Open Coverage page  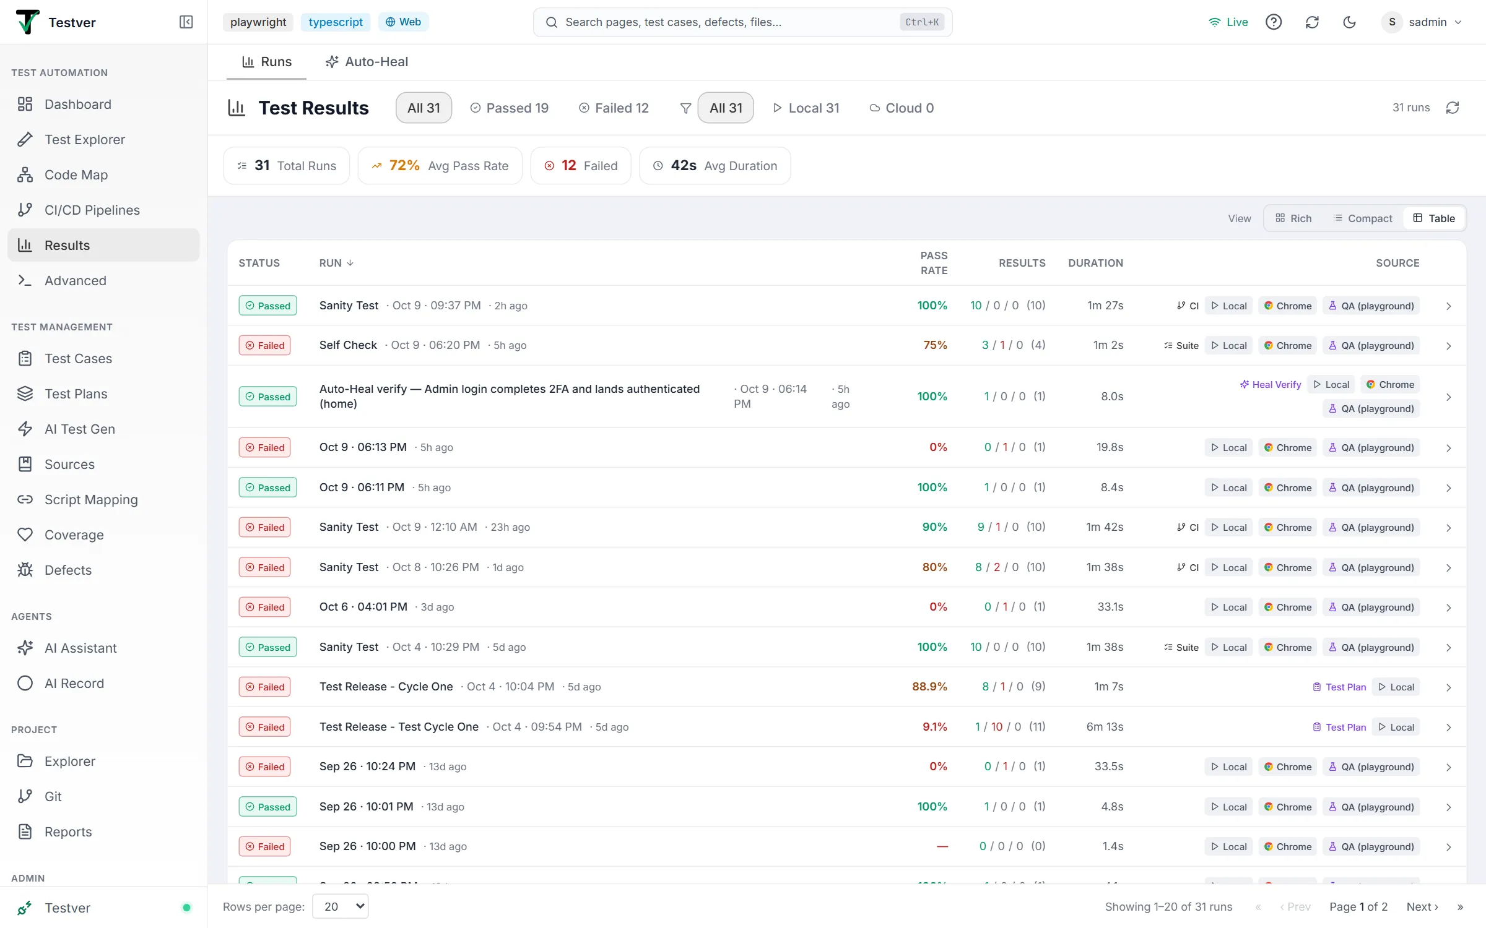(x=103, y=535)
